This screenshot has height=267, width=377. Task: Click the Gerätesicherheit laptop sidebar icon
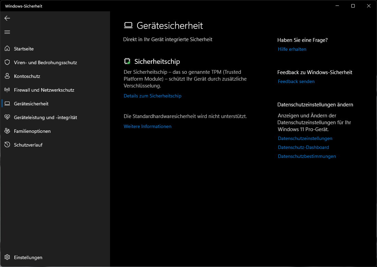7,104
